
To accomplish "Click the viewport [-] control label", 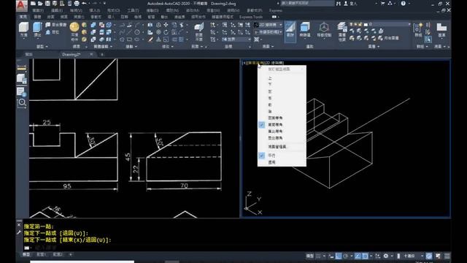I will (244, 63).
